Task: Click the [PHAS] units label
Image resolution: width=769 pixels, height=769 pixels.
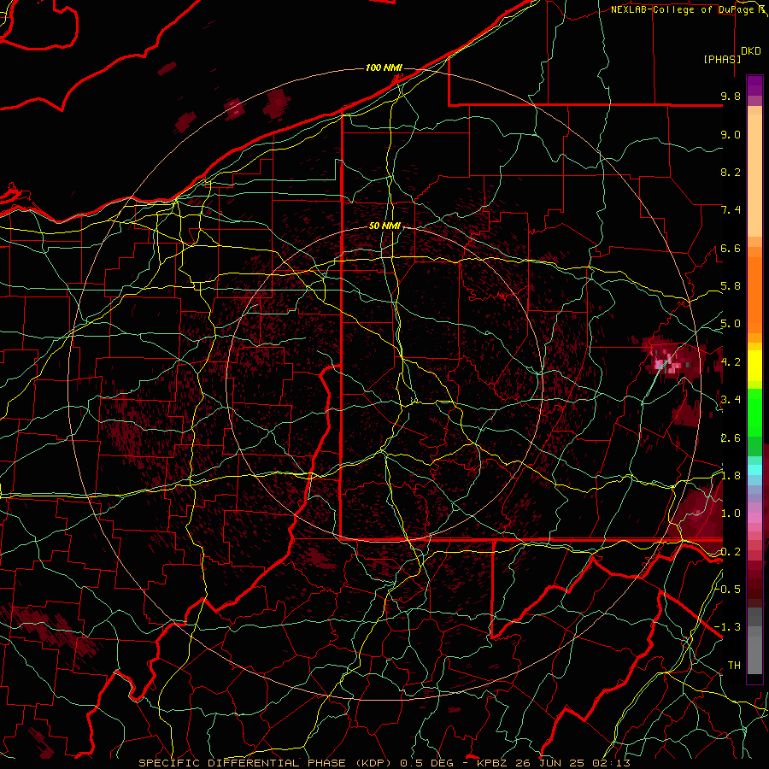Action: (x=722, y=59)
